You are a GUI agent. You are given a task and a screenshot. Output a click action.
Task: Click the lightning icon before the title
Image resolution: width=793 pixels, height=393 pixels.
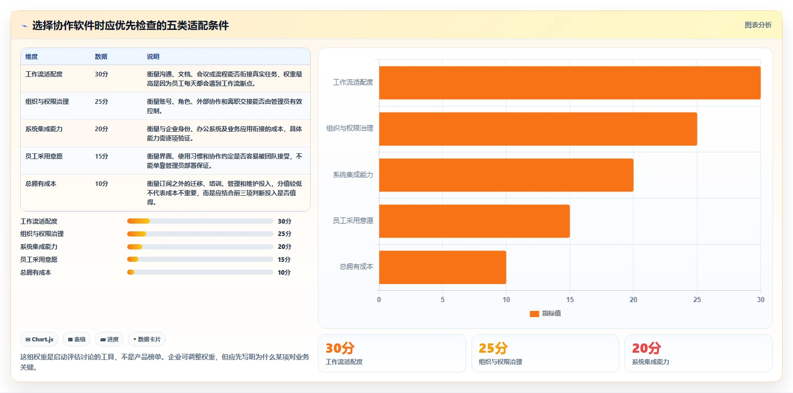[x=24, y=26]
